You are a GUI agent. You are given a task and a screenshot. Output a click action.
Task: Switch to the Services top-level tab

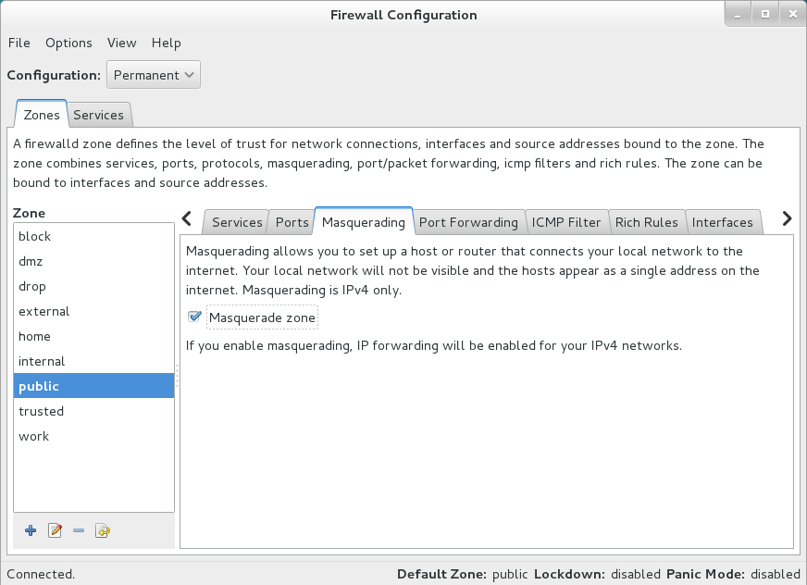click(x=98, y=115)
